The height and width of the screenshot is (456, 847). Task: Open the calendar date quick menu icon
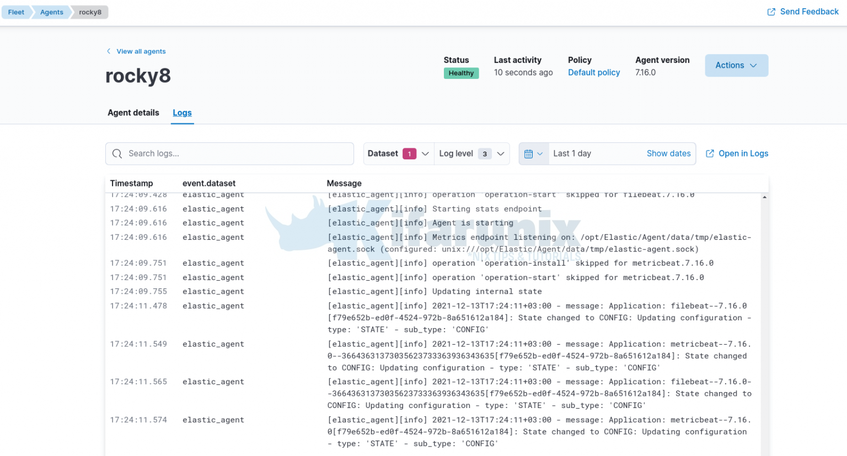(533, 154)
